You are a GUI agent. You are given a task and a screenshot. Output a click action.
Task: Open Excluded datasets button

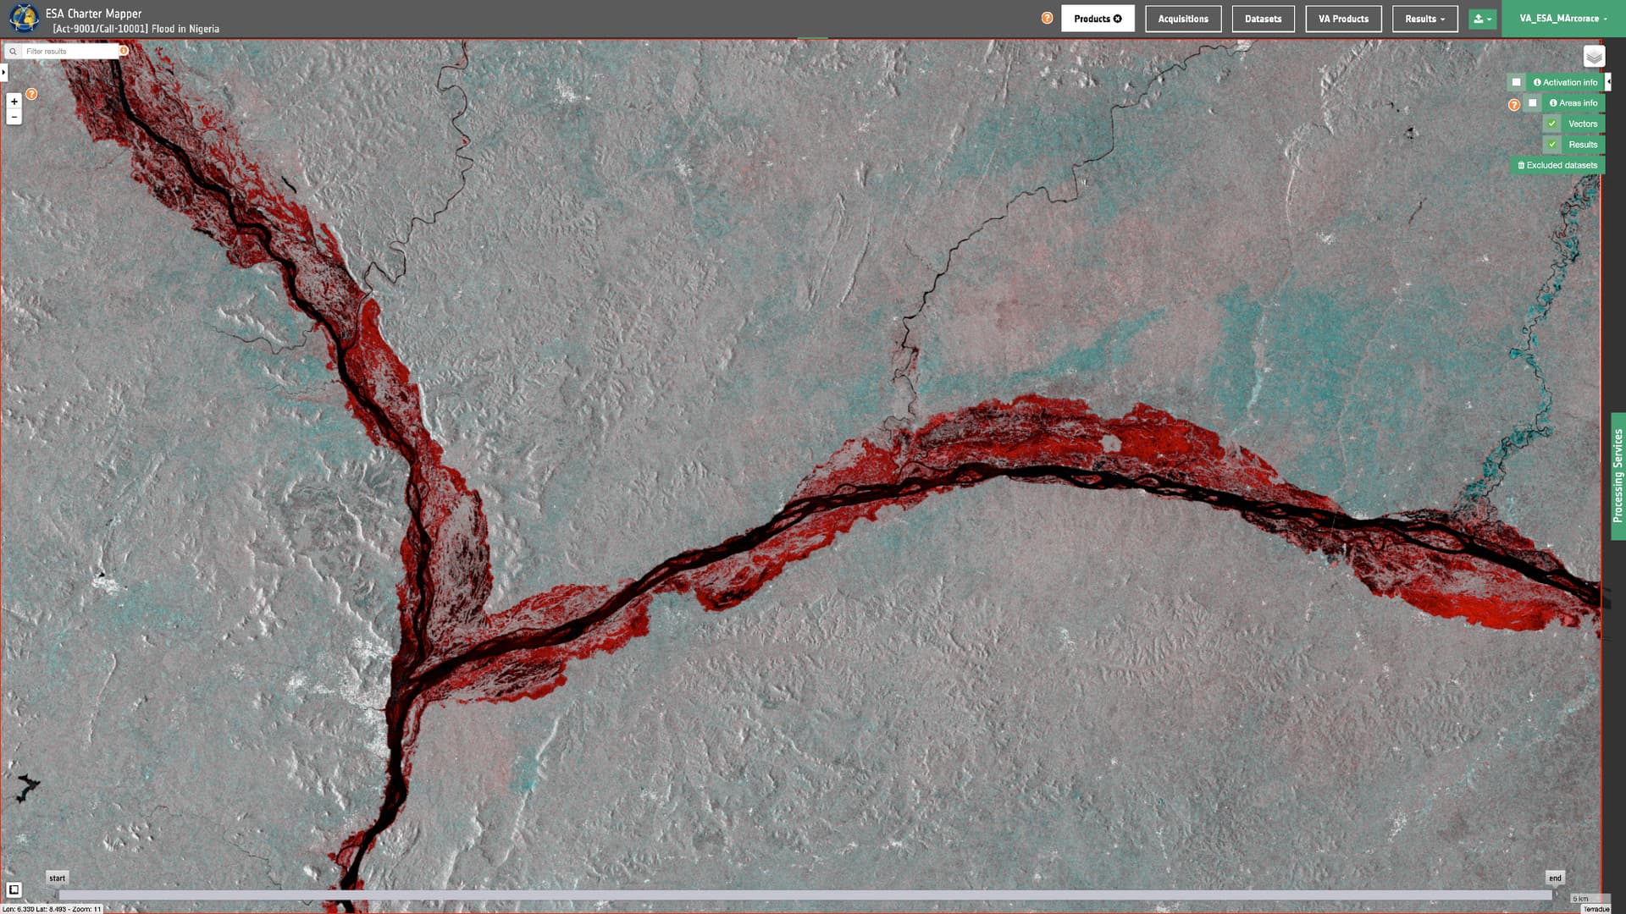(1557, 166)
